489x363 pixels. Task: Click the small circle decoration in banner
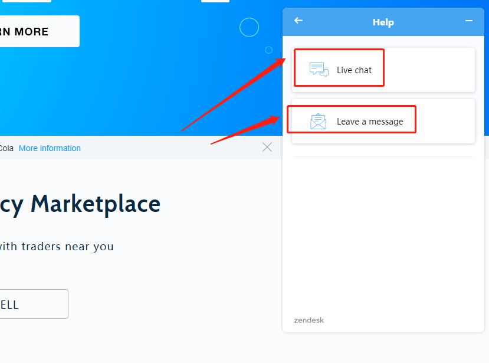(x=269, y=50)
